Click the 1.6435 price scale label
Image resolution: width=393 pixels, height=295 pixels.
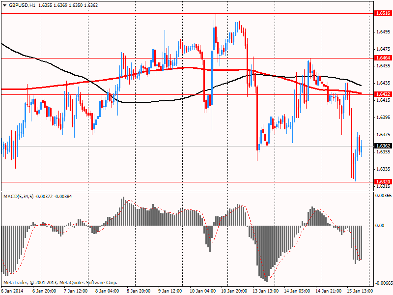point(383,83)
